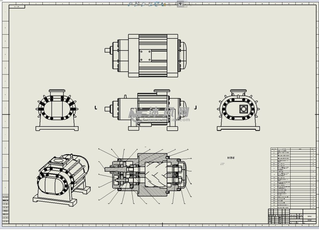319x230 pixels.
Task: Select the front elevation view of the compressor
Action: pyautogui.click(x=145, y=110)
